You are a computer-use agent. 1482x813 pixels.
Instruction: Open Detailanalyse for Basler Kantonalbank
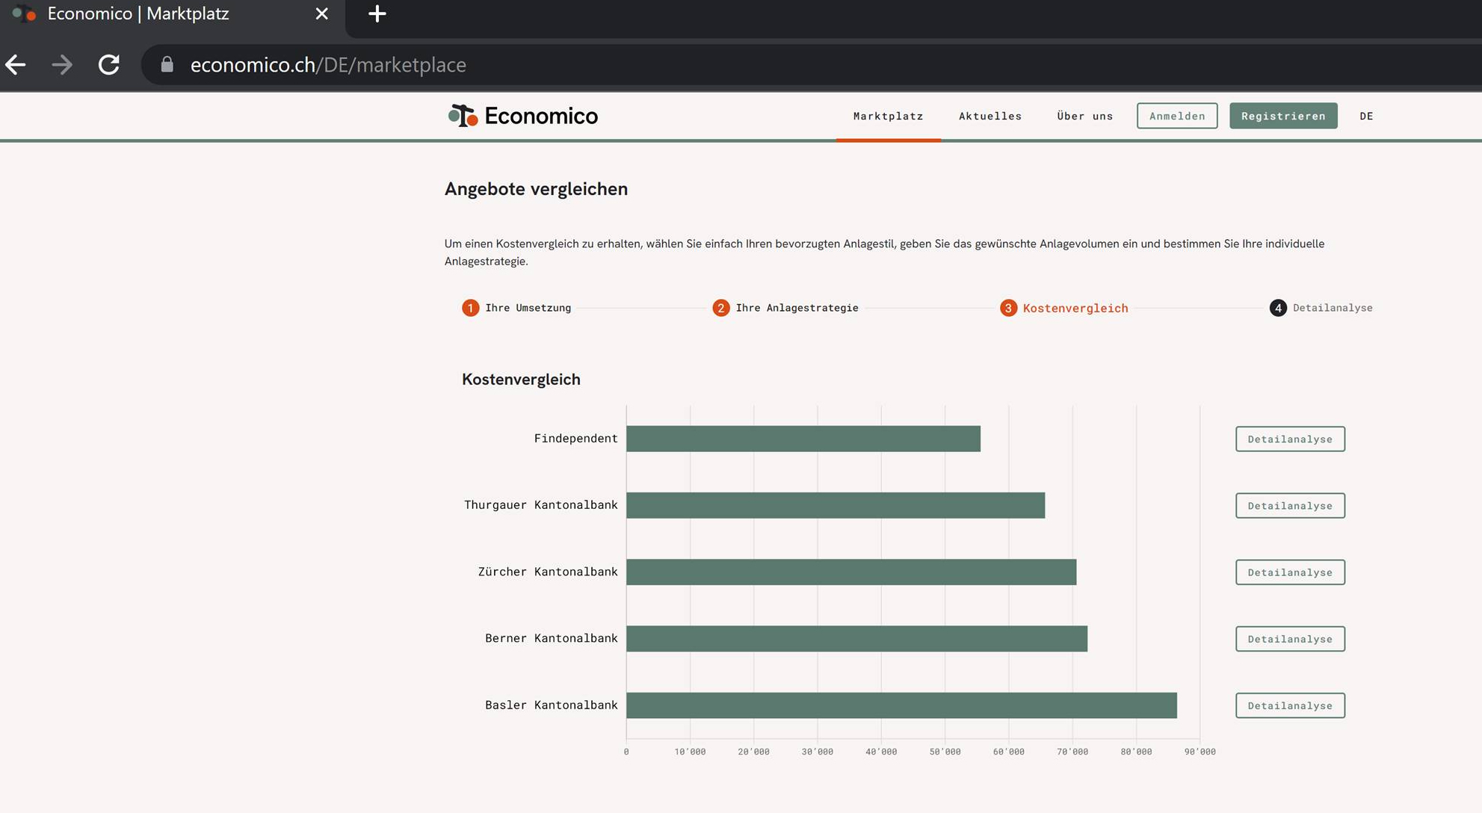(x=1289, y=705)
